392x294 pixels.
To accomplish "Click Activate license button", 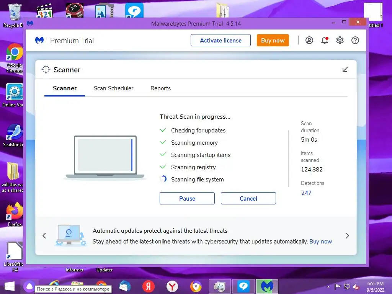I will (x=220, y=40).
